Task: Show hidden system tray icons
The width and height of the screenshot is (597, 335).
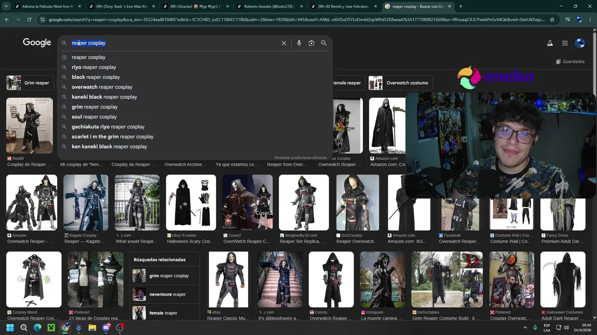Action: coord(525,328)
